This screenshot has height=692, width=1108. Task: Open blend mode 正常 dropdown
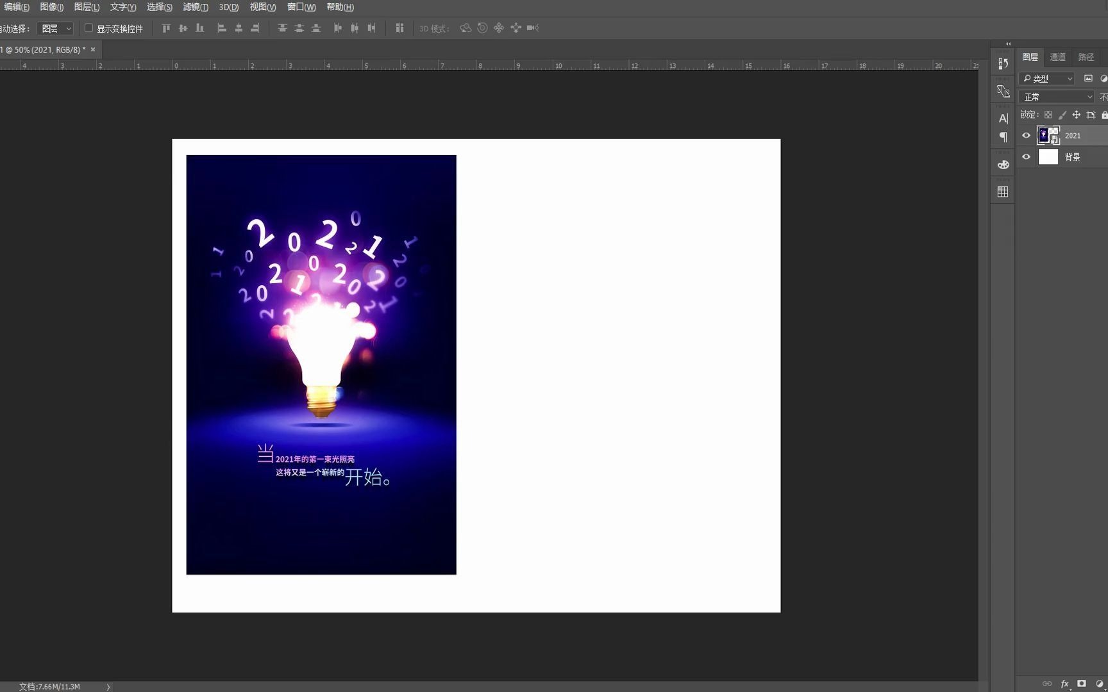coord(1057,97)
